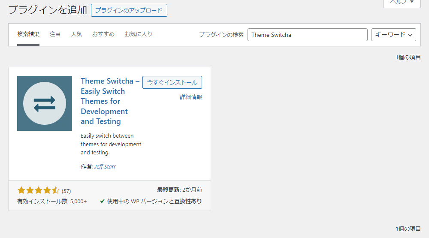Select the 検索結果 tab

[28, 34]
